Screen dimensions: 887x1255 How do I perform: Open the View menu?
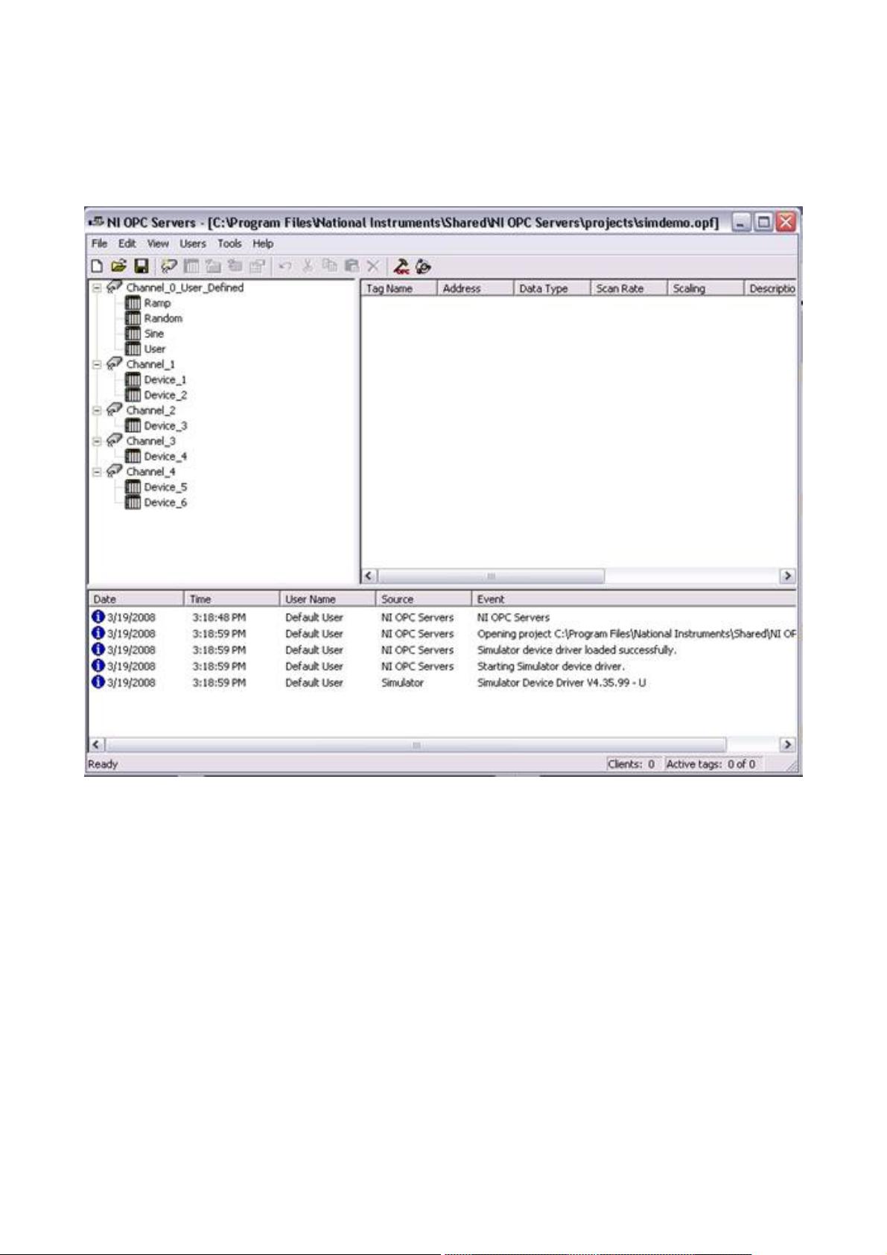[x=158, y=244]
